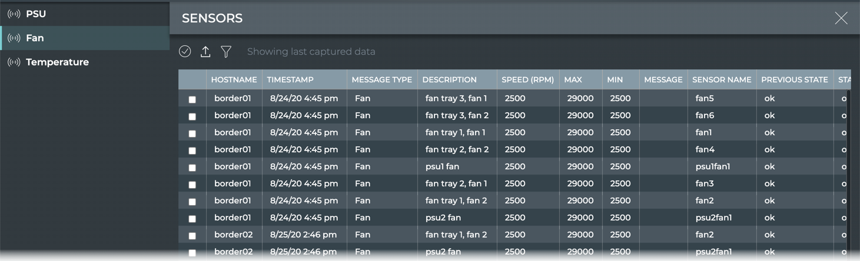Click the Previous State column header

click(x=794, y=80)
